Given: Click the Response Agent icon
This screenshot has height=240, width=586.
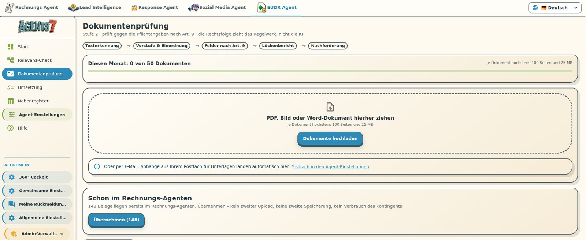Looking at the screenshot, I should tap(134, 8).
